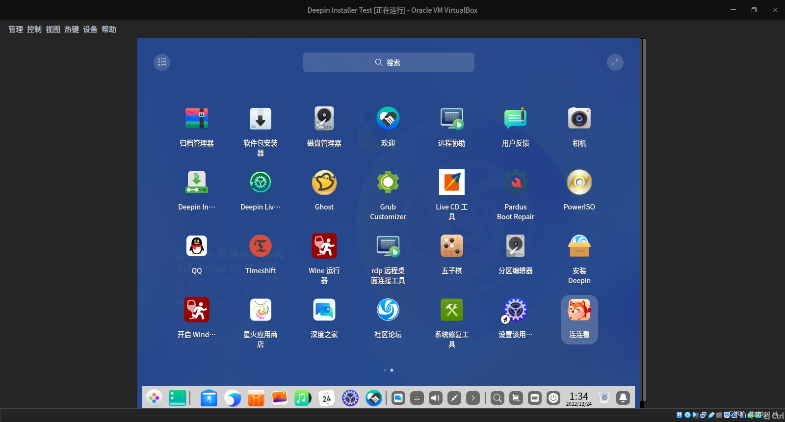Open notification center bell

[x=623, y=398]
